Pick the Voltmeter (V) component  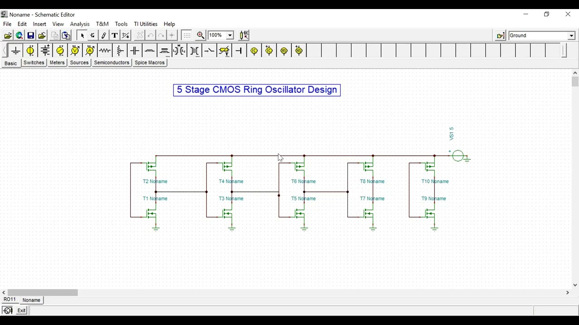point(75,51)
